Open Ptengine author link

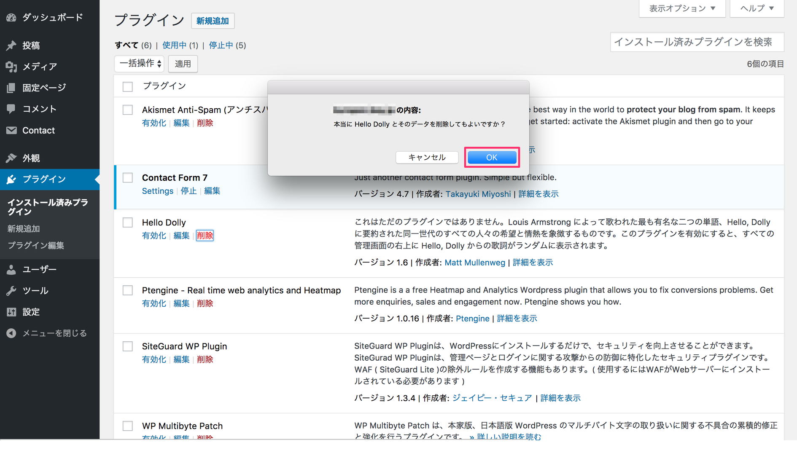(x=473, y=319)
